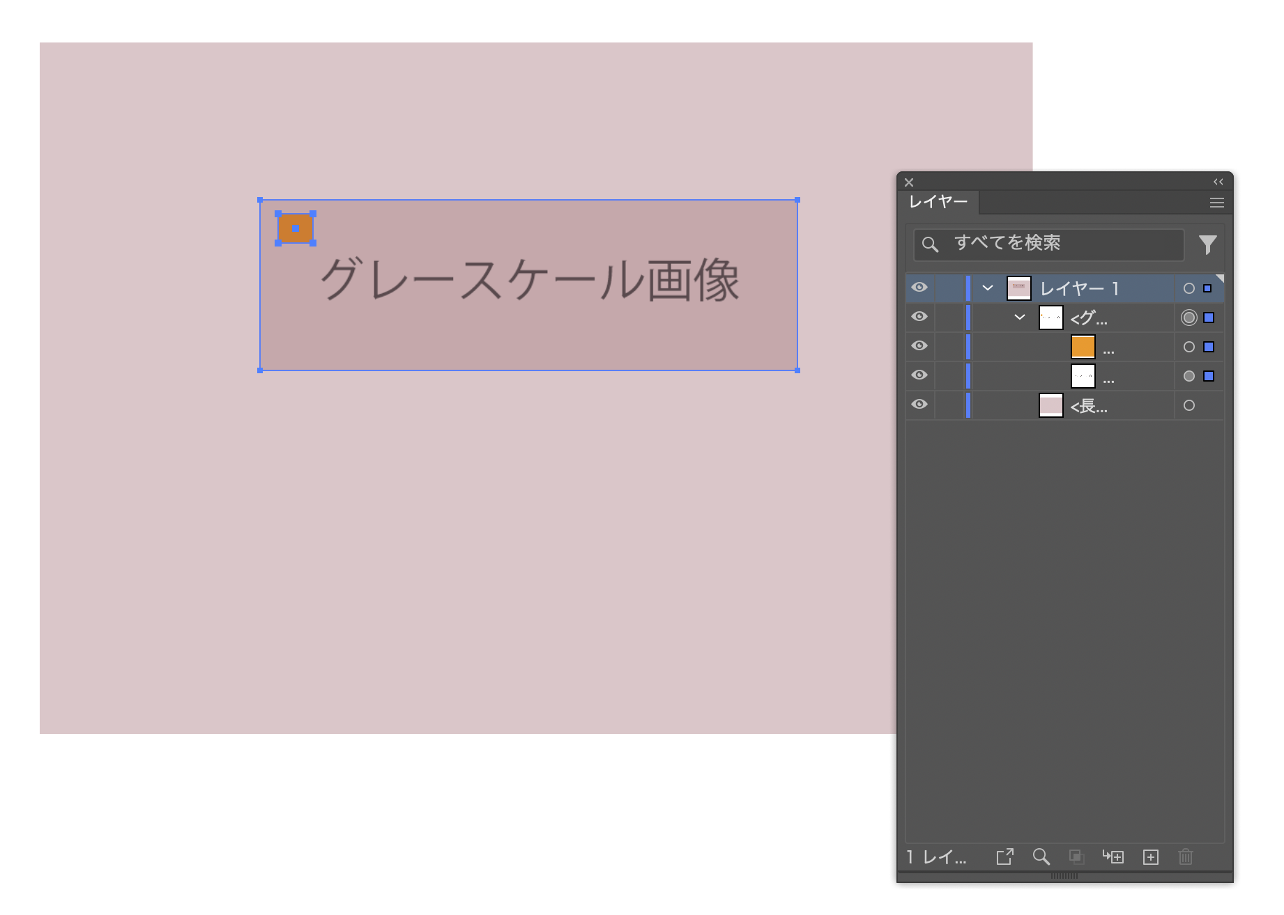Click the blue selection square of the orange layer
The image size is (1284, 915).
tap(1209, 346)
